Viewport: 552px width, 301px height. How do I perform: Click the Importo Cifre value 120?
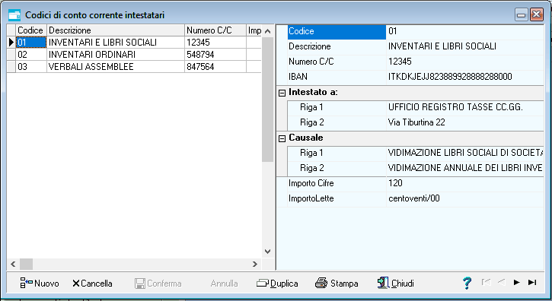click(x=464, y=183)
